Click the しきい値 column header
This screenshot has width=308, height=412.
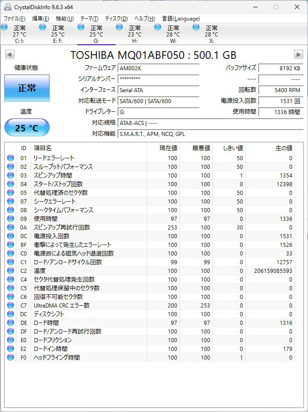pyautogui.click(x=229, y=148)
